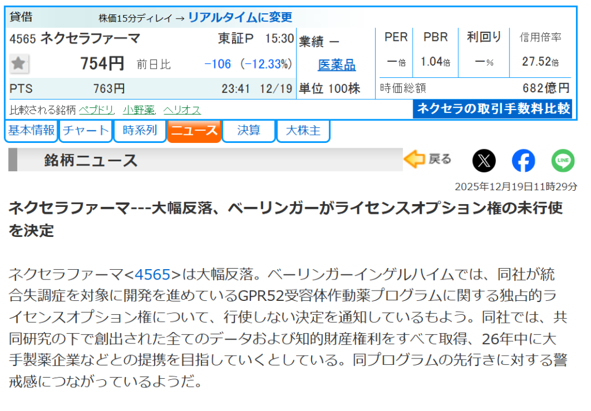Share this news on Facebook
Image resolution: width=591 pixels, height=411 pixels.
[x=523, y=161]
